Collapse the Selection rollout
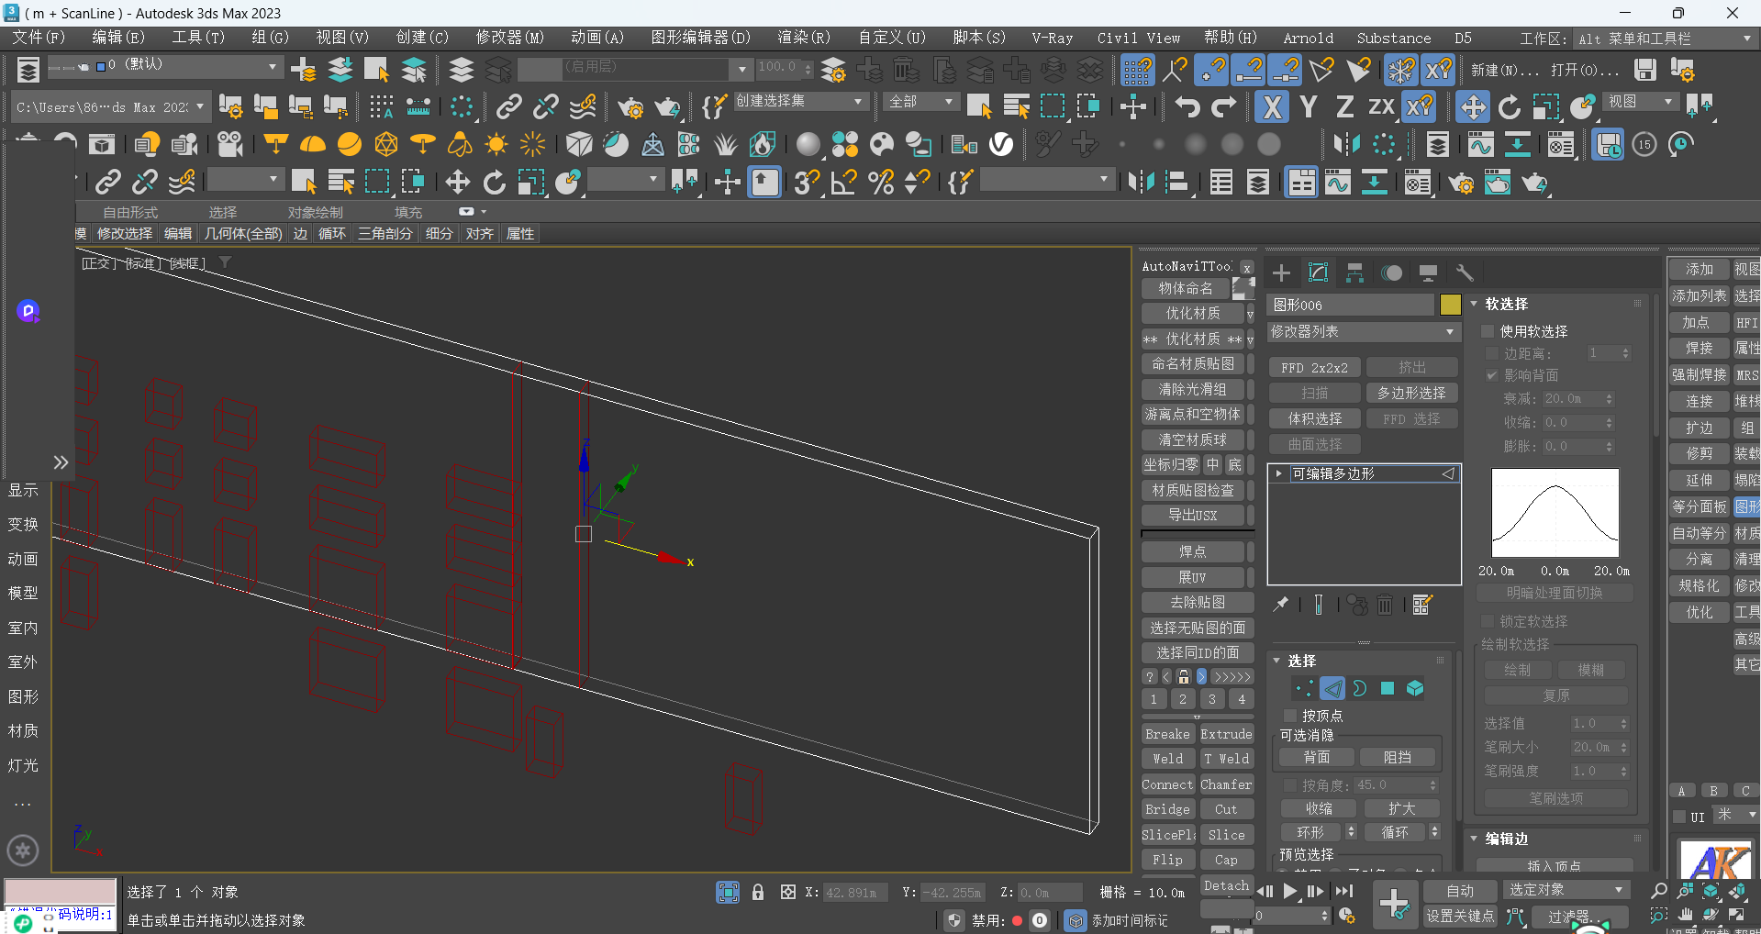Screen dimensions: 1761x934 coord(1276,661)
